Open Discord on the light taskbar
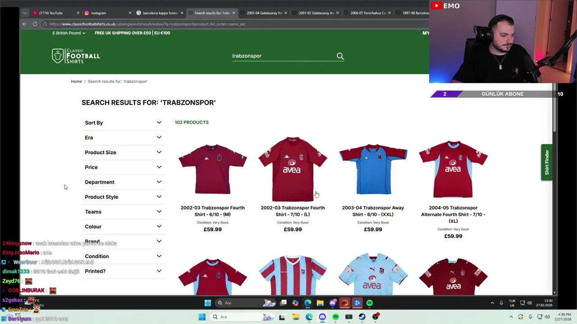The width and height of the screenshot is (577, 324). [322, 317]
